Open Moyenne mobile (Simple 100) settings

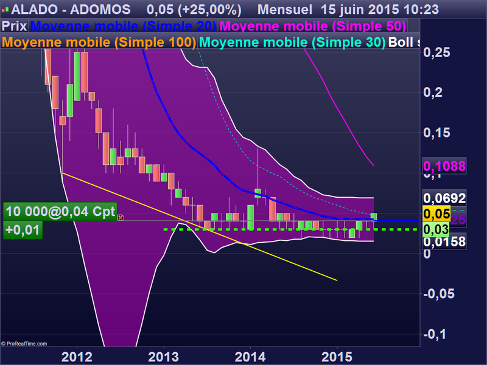pyautogui.click(x=99, y=42)
